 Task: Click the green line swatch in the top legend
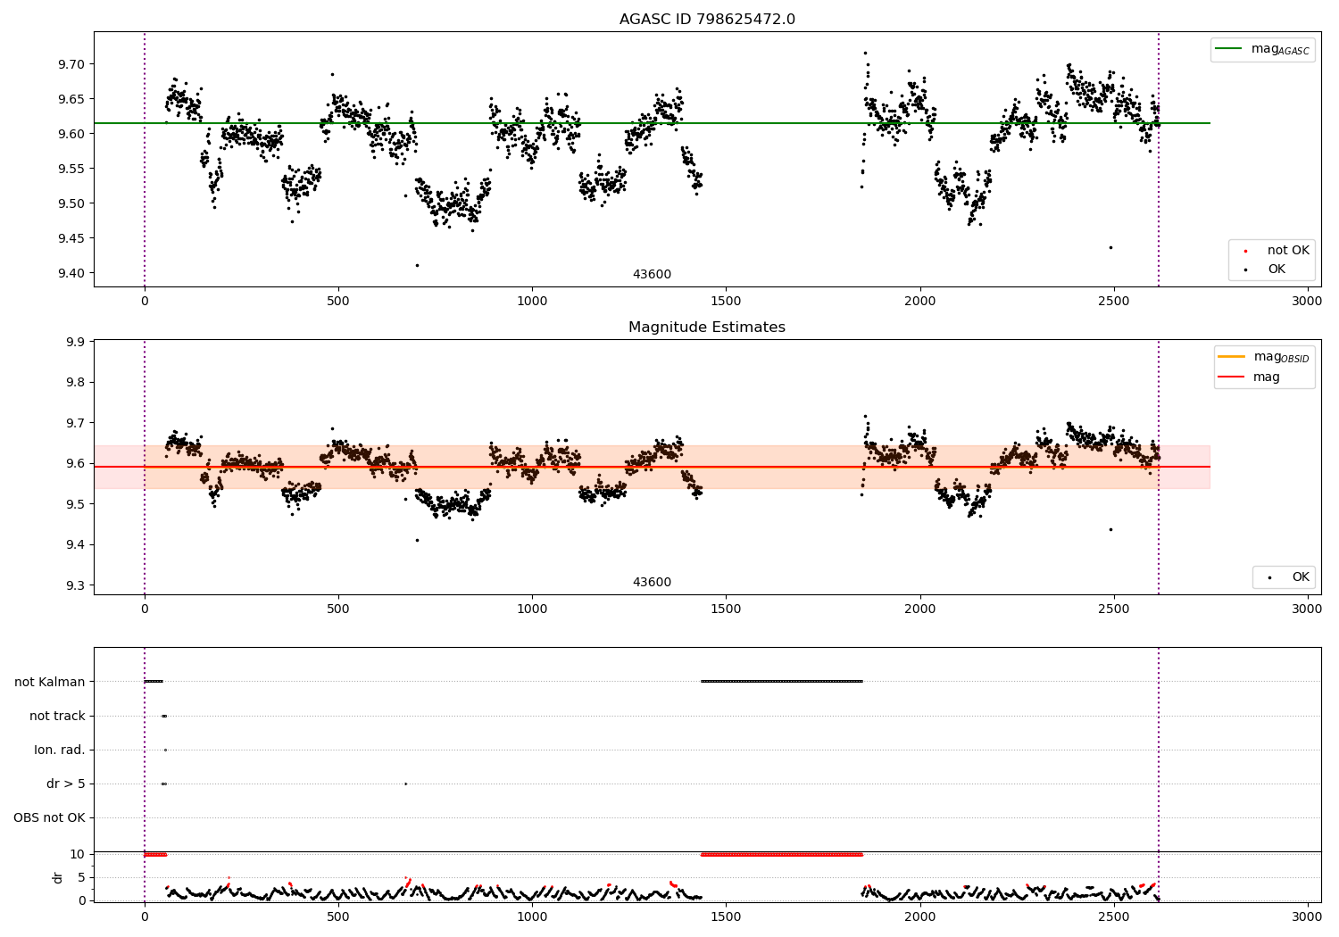[x=1229, y=49]
